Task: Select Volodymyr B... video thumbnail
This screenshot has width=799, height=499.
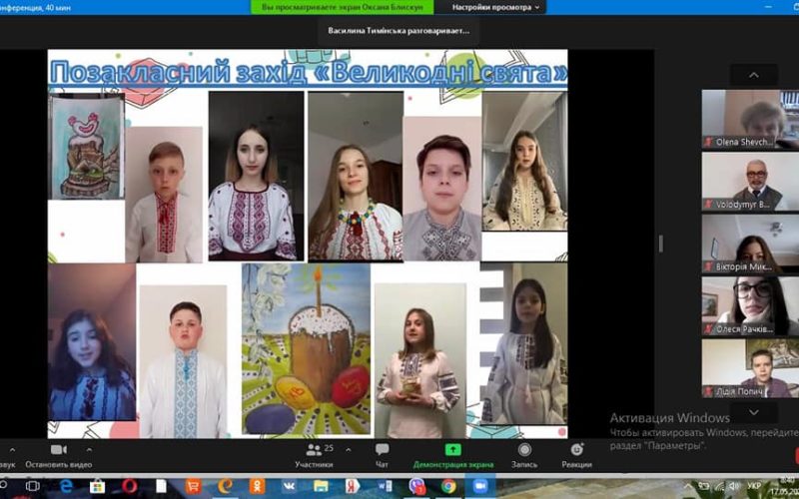Action: [x=749, y=181]
